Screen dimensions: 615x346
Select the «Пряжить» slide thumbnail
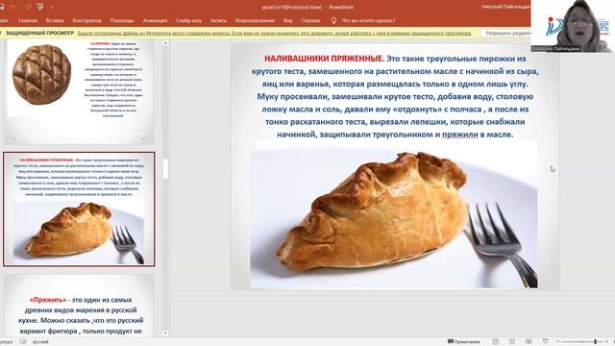(x=79, y=306)
